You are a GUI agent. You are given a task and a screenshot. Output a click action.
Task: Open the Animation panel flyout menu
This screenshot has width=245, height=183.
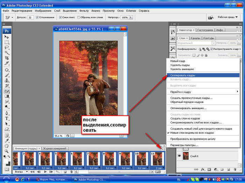[x=163, y=149]
